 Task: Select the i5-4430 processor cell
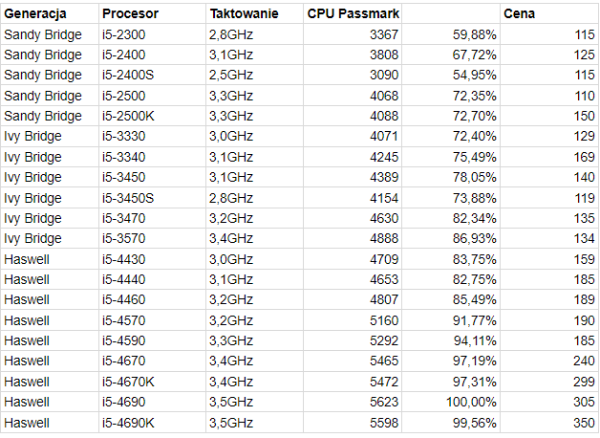click(x=152, y=259)
